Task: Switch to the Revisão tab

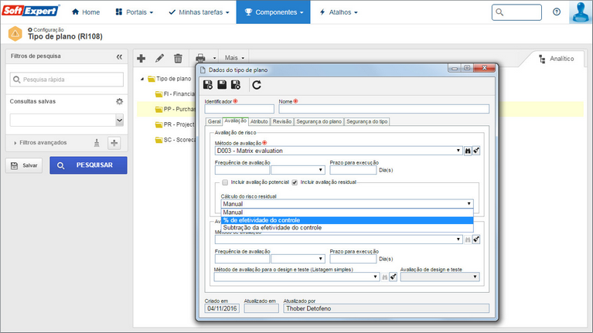Action: click(281, 122)
